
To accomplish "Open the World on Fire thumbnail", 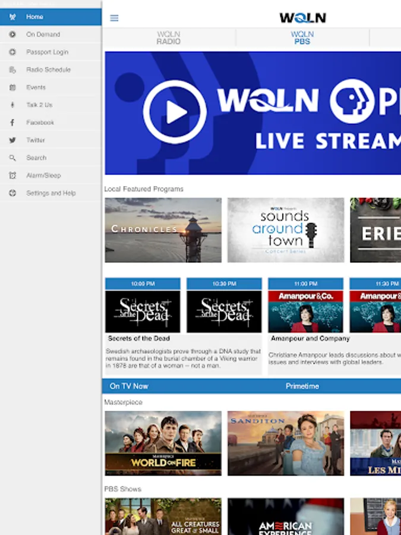I will click(163, 443).
